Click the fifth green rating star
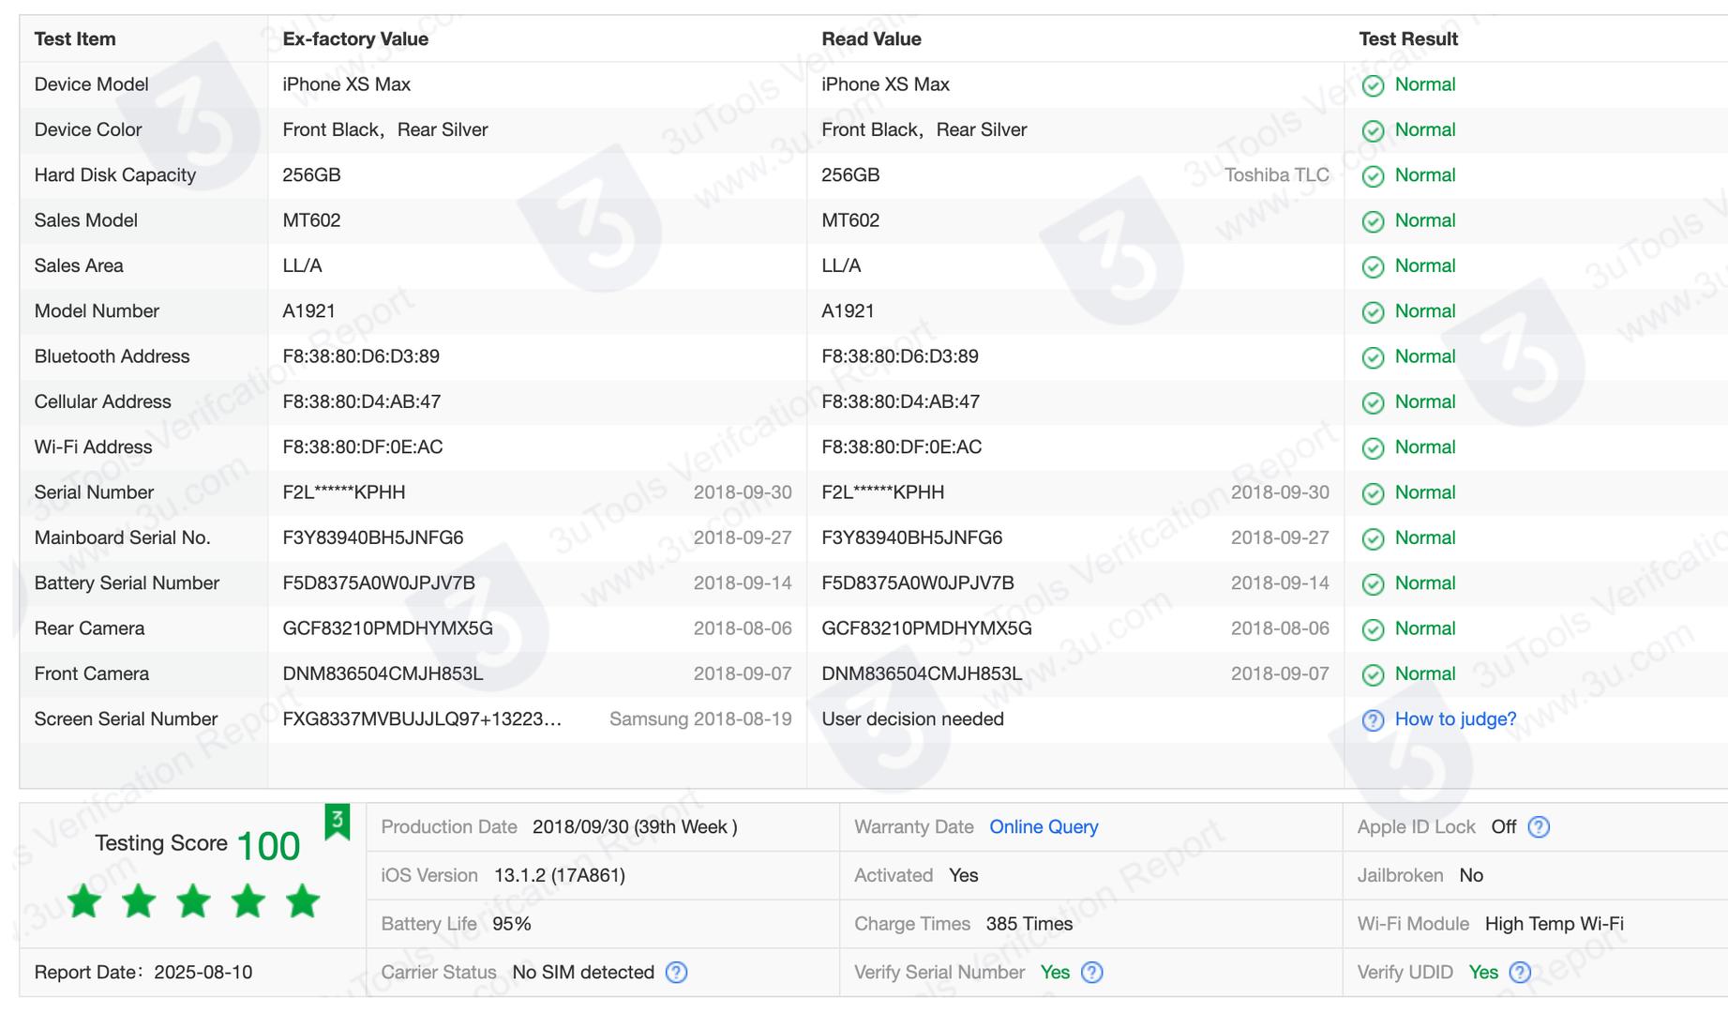Viewport: 1728px width, 1013px height. (303, 901)
